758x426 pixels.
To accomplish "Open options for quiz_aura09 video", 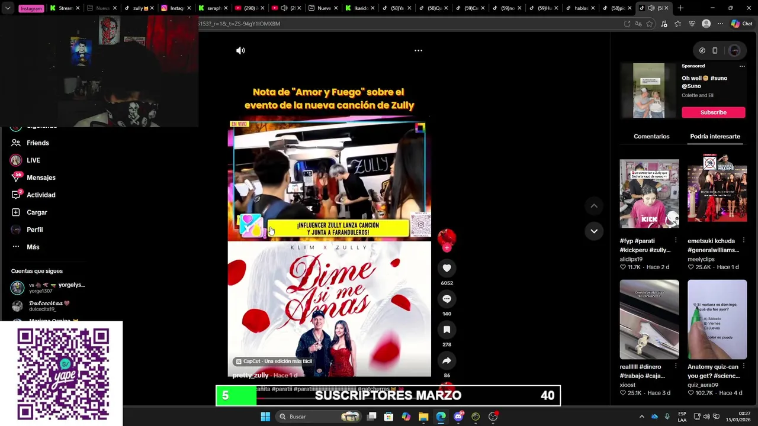I will point(744,366).
